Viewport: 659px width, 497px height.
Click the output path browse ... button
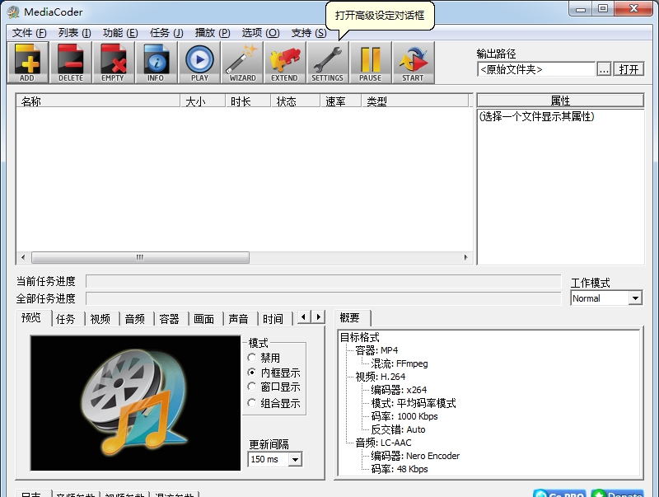pyautogui.click(x=604, y=69)
